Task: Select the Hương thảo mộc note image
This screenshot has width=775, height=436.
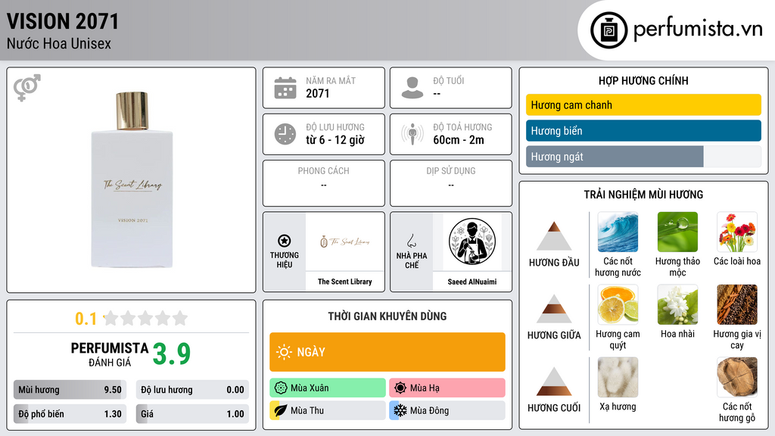Action: [677, 232]
